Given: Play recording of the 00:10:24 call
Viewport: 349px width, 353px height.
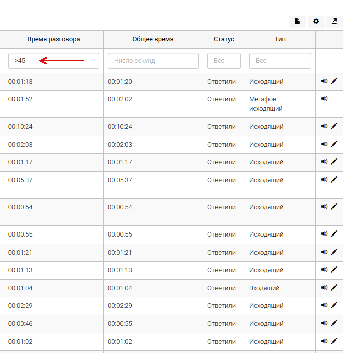Looking at the screenshot, I should [x=324, y=126].
